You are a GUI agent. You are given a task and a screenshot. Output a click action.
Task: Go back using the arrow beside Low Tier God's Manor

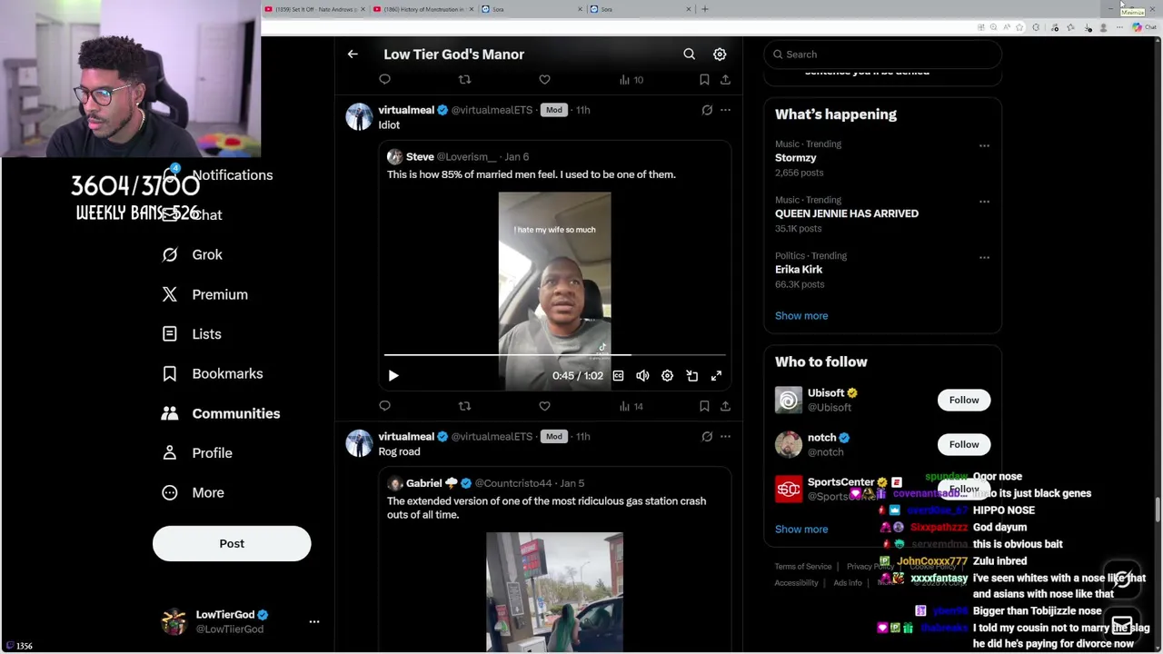coord(353,54)
